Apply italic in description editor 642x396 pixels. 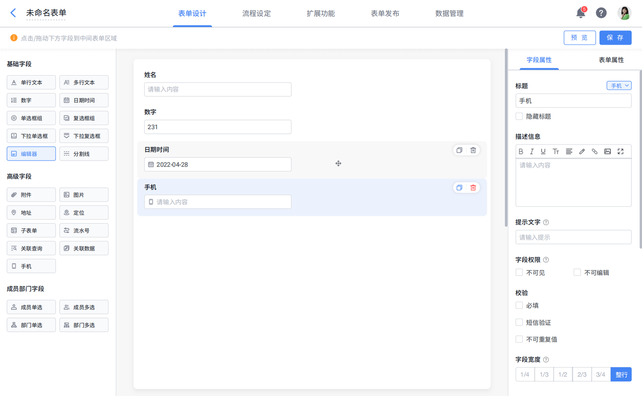tap(532, 151)
